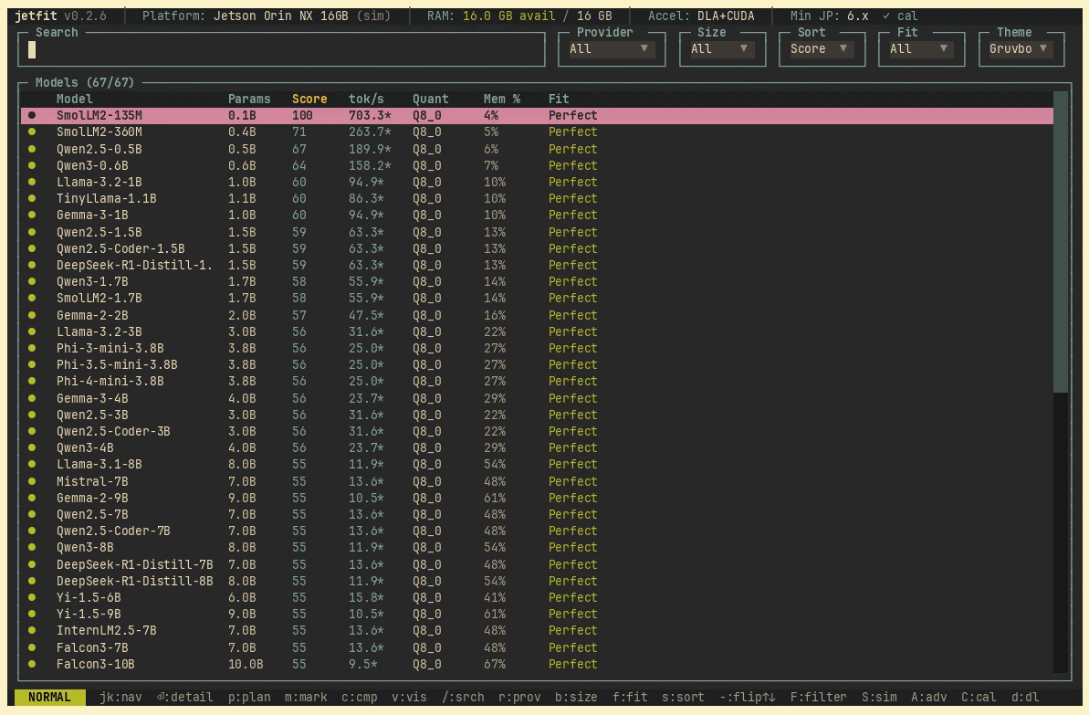Select the Yi-1.5-6B model row
The width and height of the screenshot is (1089, 715).
click(537, 597)
